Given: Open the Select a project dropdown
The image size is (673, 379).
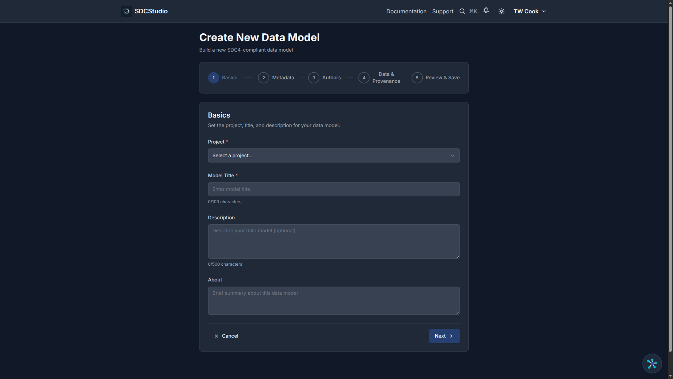Looking at the screenshot, I should point(334,155).
